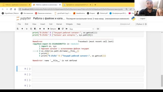This screenshot has width=163, height=92.
Task: Open the Kernel menu
Action: (x=59, y=24)
